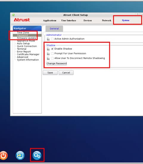Open Firmware Update in Navigator
This screenshot has width=143, height=164.
coord(27,38)
